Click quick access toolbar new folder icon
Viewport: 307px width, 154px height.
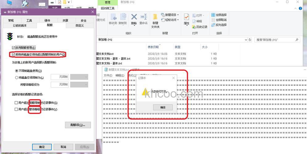click(x=64, y=2)
